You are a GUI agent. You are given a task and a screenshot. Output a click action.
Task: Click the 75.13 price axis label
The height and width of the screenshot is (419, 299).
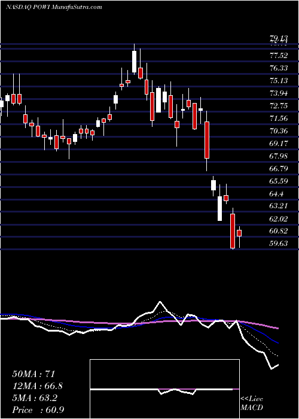pos(279,81)
